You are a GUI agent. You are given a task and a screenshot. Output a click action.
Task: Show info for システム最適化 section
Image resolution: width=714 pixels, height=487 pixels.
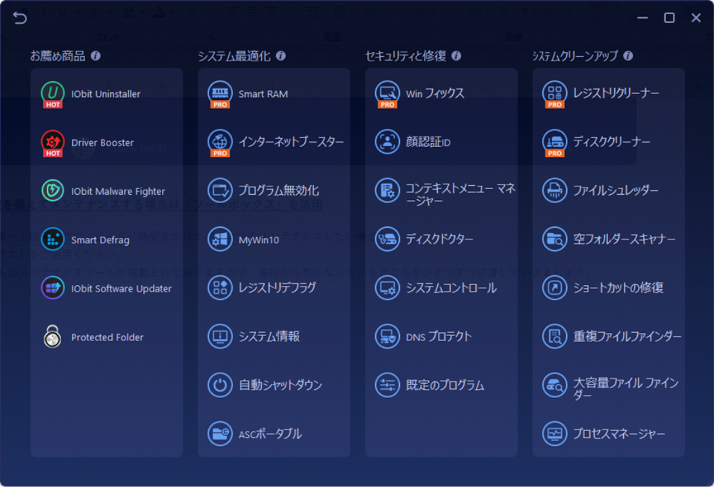point(281,55)
